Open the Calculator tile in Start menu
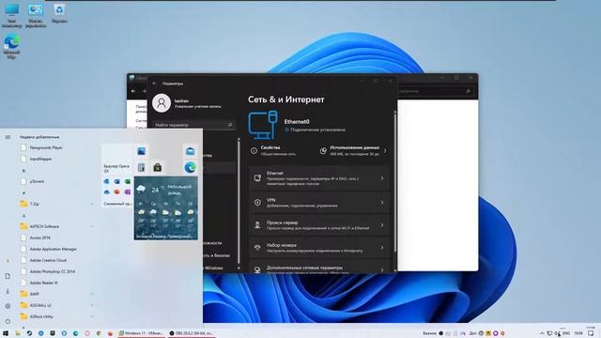Image resolution: width=601 pixels, height=338 pixels. [141, 167]
